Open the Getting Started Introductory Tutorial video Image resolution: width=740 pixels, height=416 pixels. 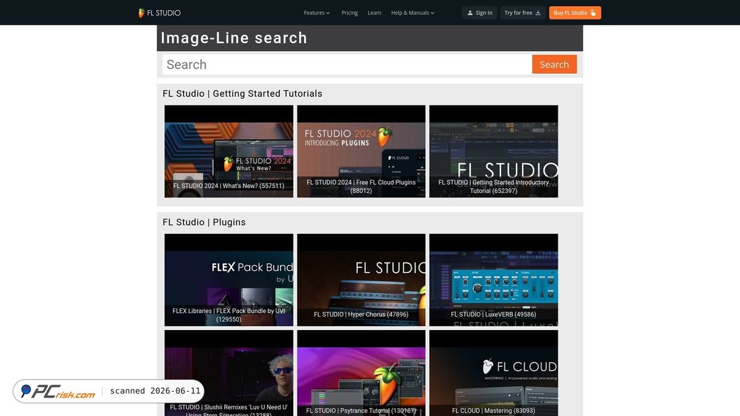494,151
